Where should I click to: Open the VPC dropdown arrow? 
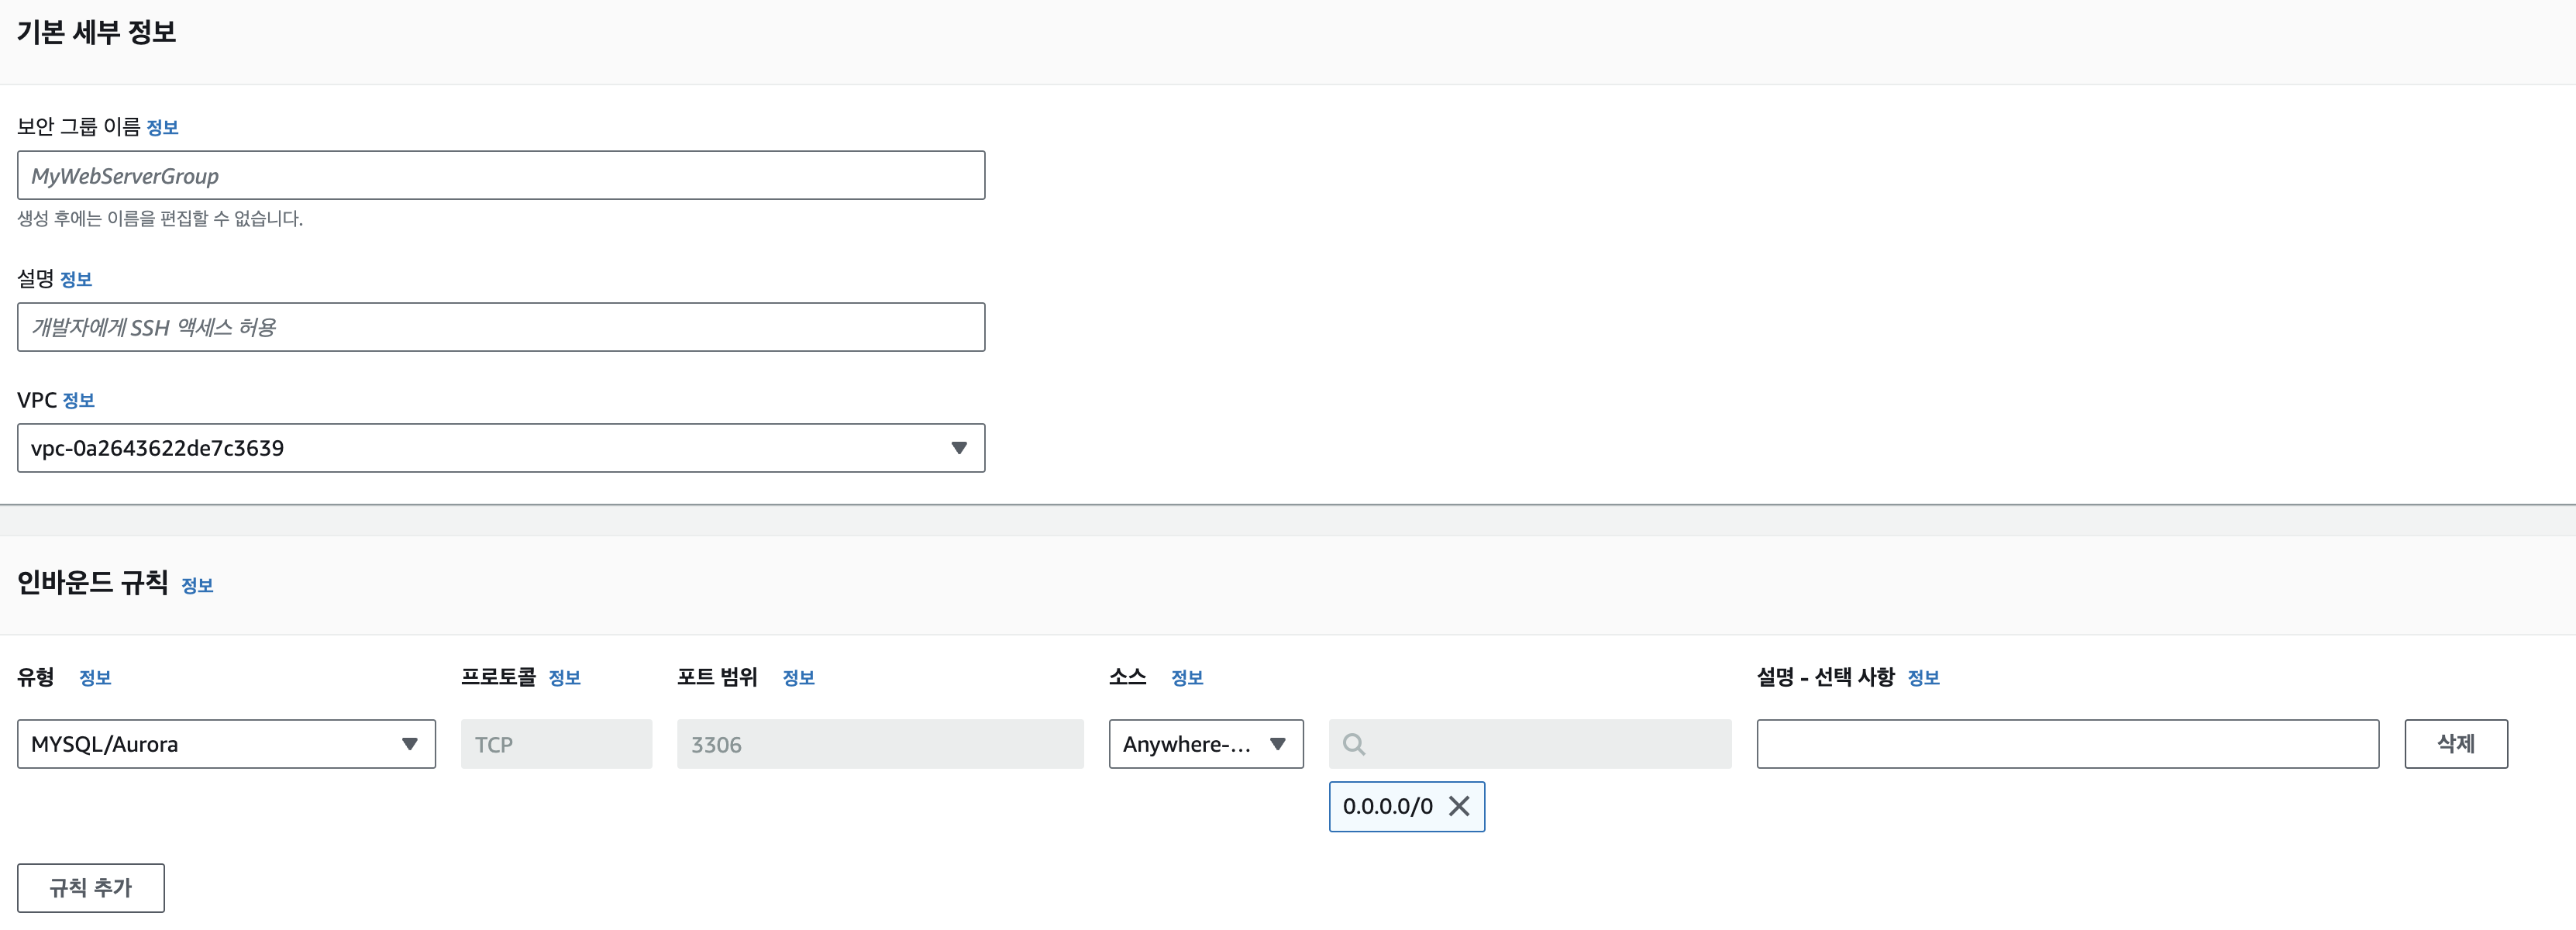point(958,448)
